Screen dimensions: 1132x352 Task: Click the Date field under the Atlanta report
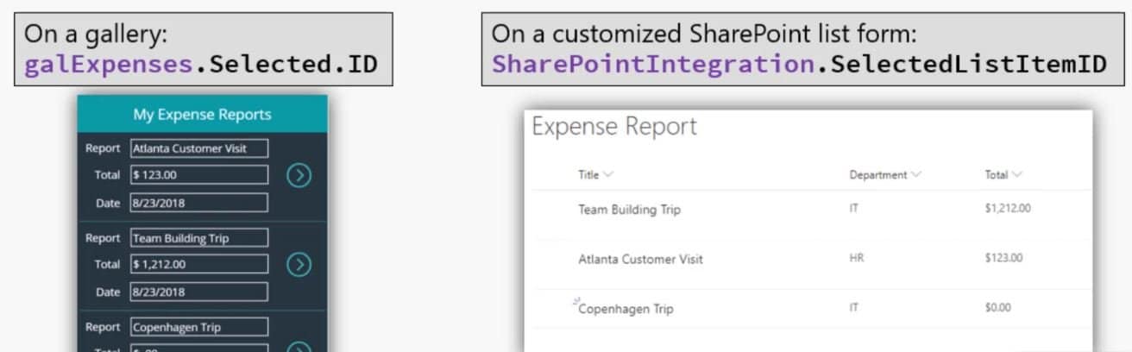[x=199, y=203]
